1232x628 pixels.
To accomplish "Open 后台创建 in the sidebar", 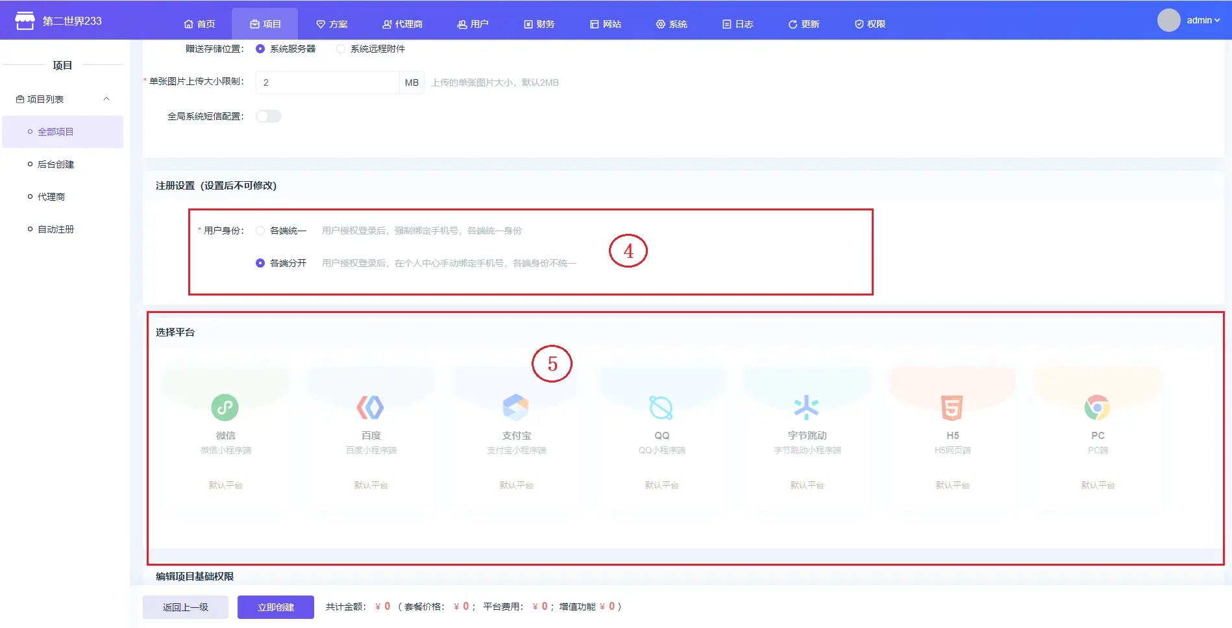I will tap(56, 164).
